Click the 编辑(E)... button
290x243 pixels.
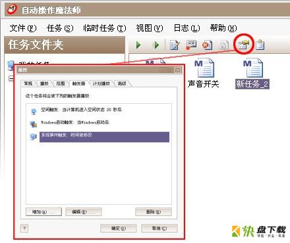(x=84, y=212)
